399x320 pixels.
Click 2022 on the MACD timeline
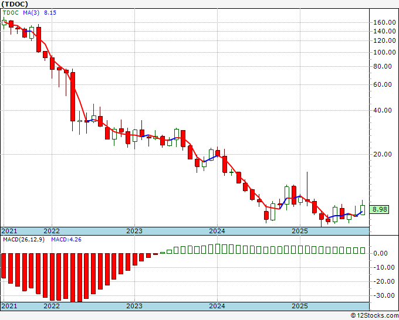point(52,306)
